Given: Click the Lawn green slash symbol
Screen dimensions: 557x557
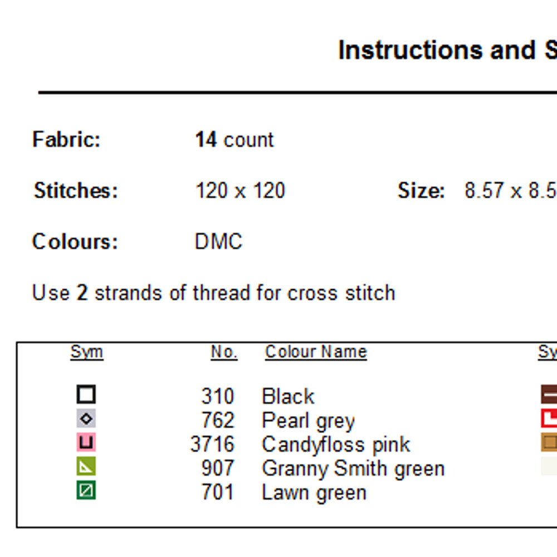Looking at the screenshot, I should (86, 491).
